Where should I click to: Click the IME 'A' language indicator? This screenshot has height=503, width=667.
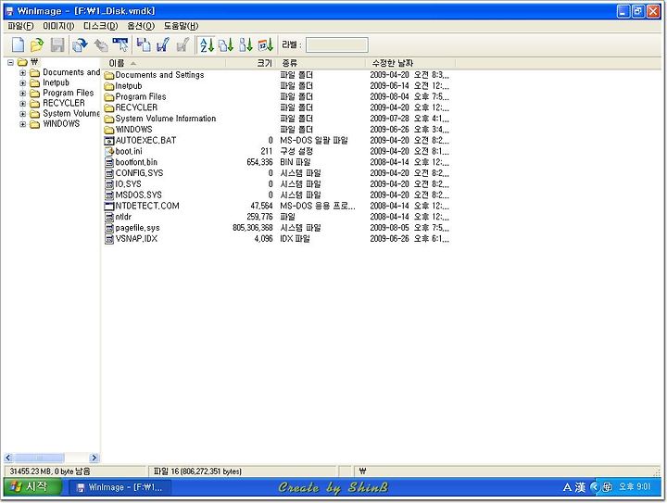pyautogui.click(x=567, y=487)
